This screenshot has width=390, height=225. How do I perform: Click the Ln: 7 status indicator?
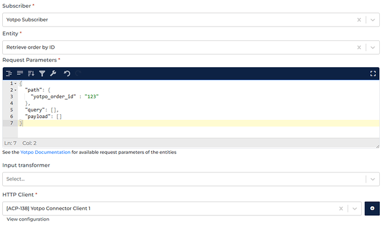coord(10,143)
